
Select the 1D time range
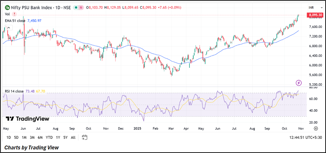tap(9, 137)
